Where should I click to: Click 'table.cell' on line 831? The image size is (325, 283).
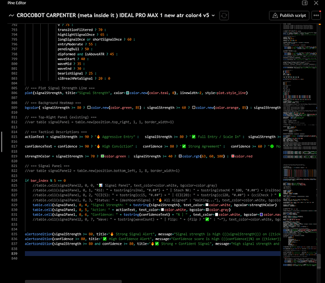point(42,215)
